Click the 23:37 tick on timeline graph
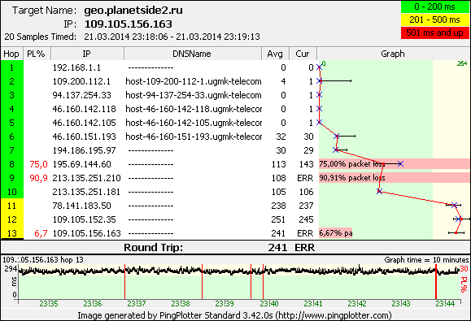Screen dimensions: 471x321 [137, 304]
